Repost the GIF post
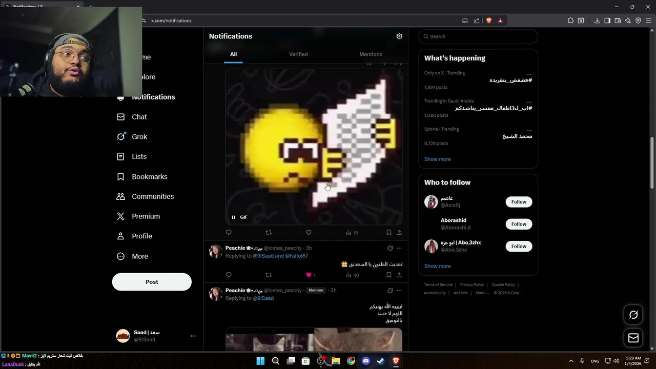The image size is (656, 369). [269, 233]
